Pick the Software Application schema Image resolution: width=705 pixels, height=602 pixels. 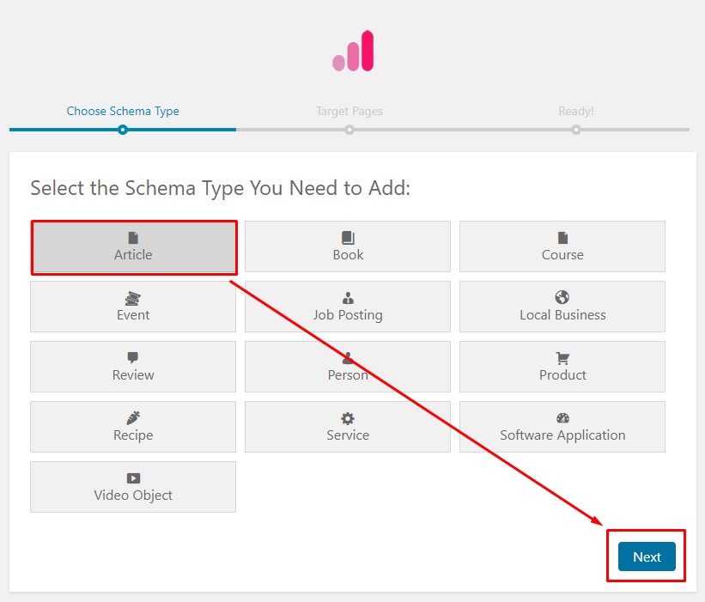point(562,427)
